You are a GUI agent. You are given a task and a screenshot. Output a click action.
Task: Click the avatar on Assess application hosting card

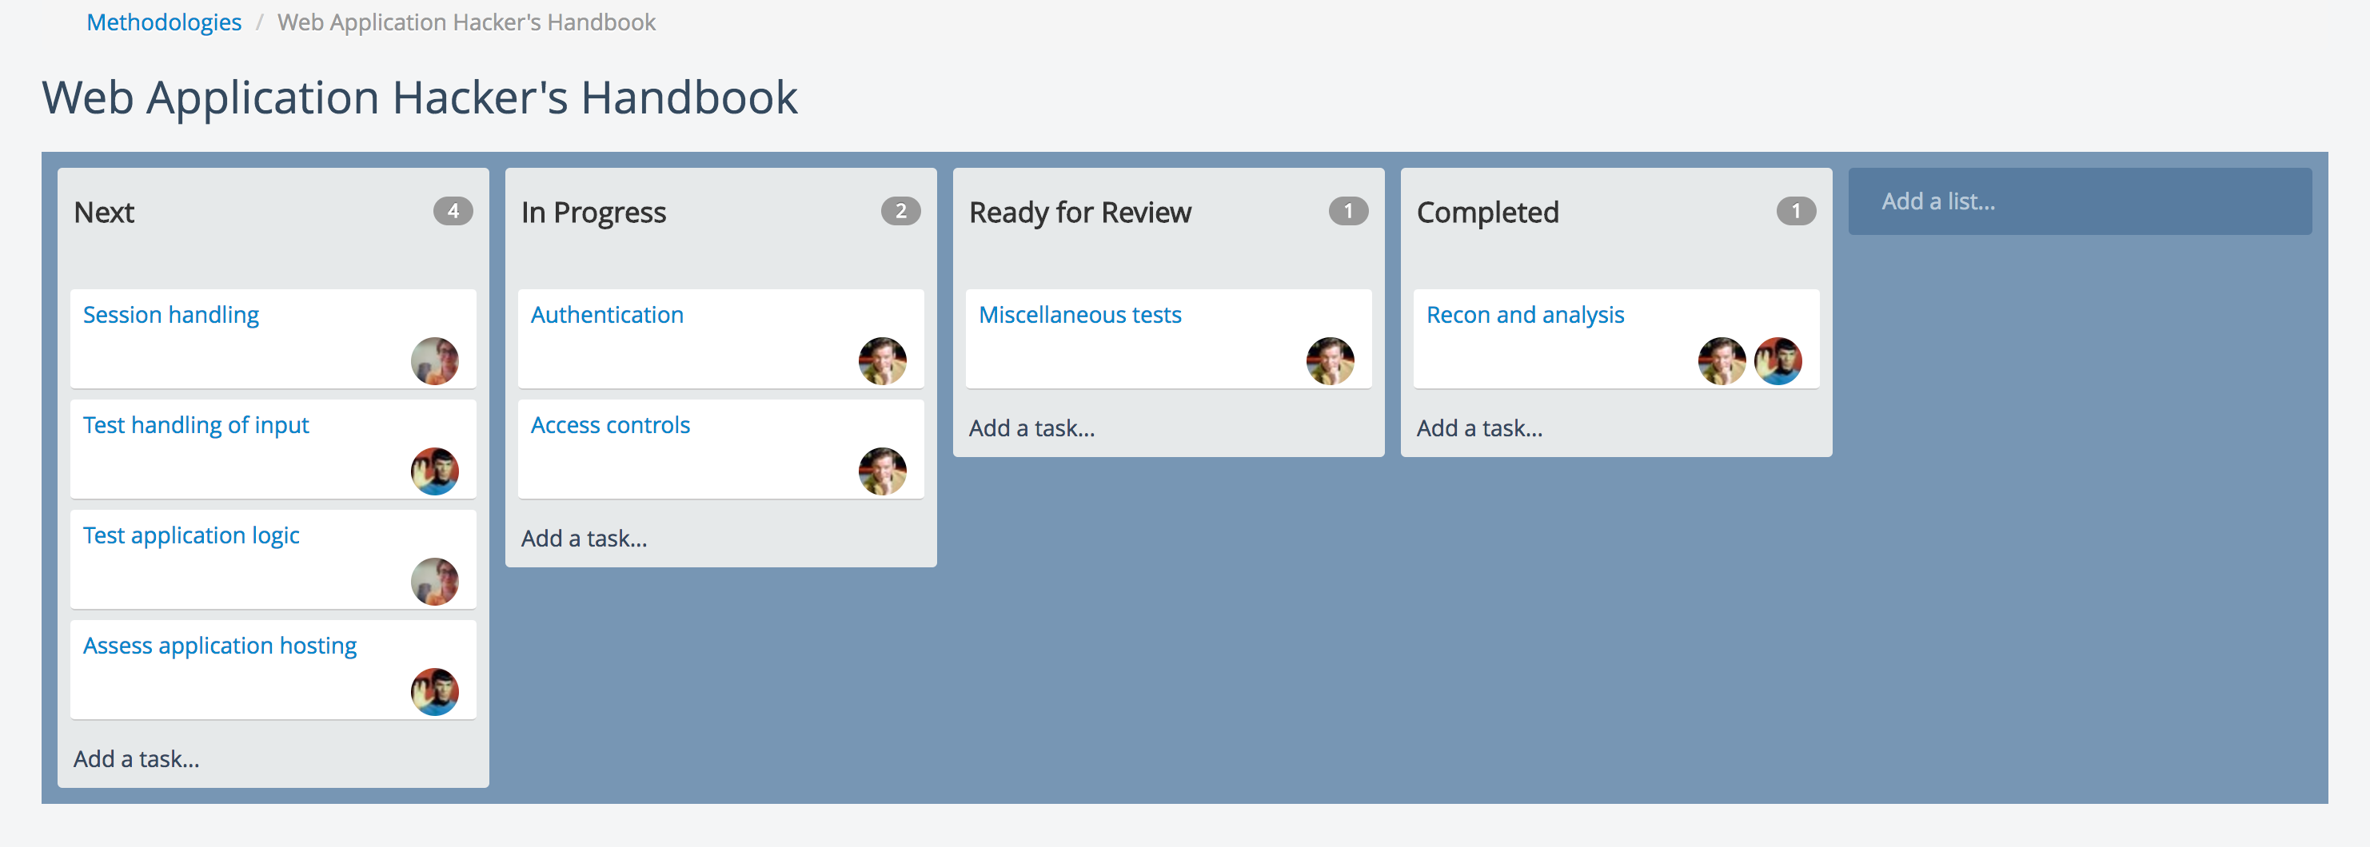tap(434, 691)
